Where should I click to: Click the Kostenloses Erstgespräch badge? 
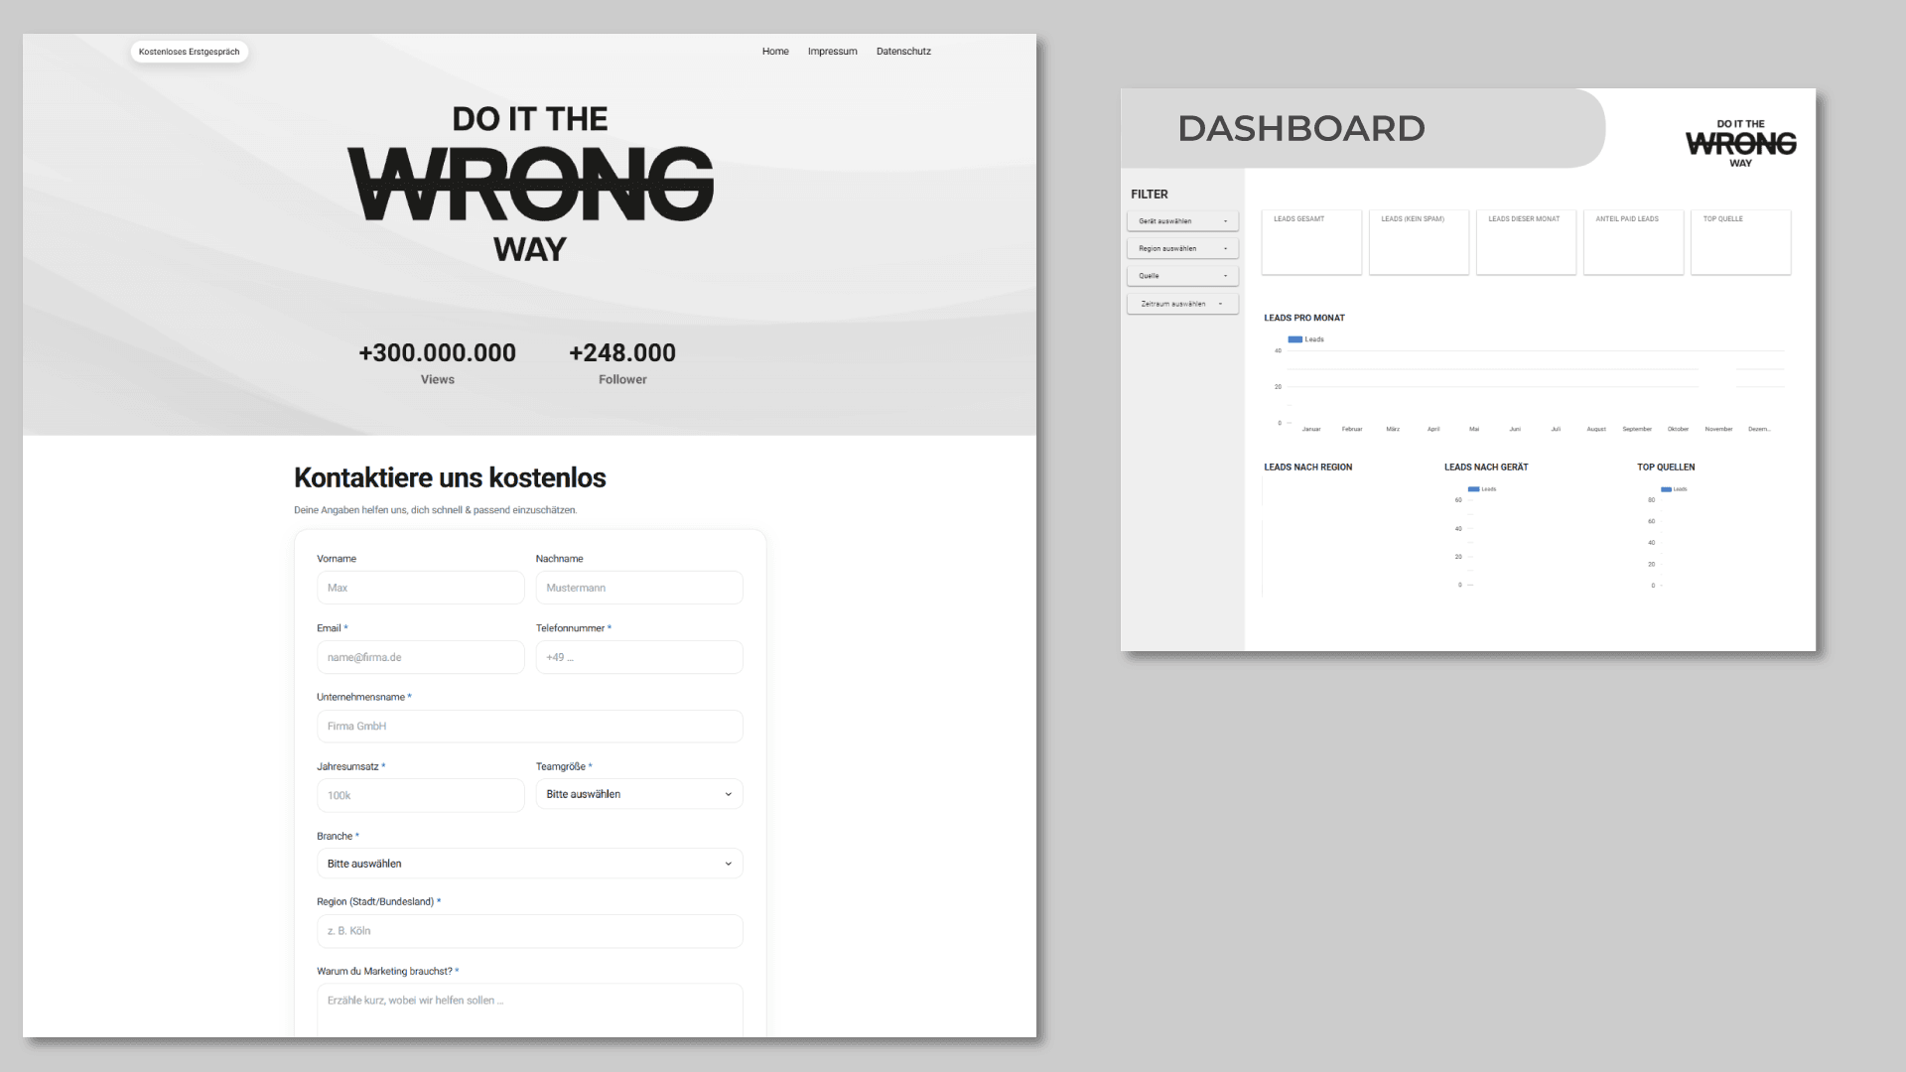click(189, 51)
